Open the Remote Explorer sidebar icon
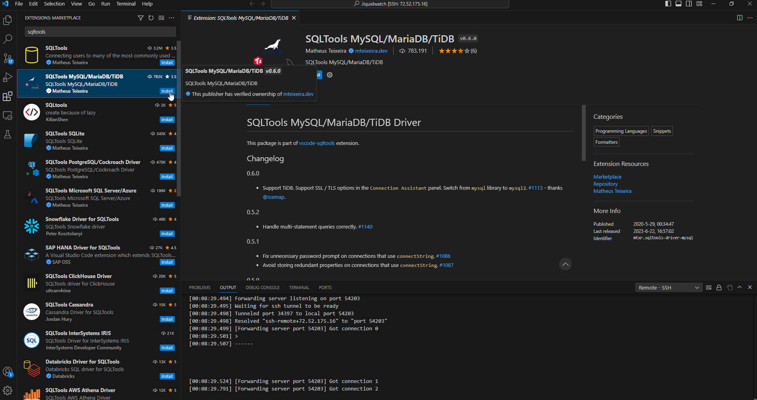Image resolution: width=757 pixels, height=400 pixels. [x=8, y=116]
